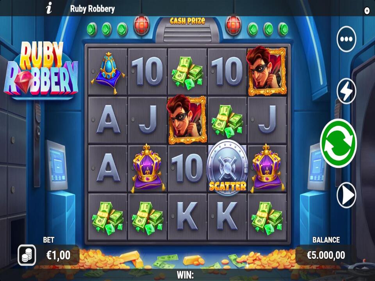Click the masked thief symbol in top row
This screenshot has height=281, width=375.
266,71
